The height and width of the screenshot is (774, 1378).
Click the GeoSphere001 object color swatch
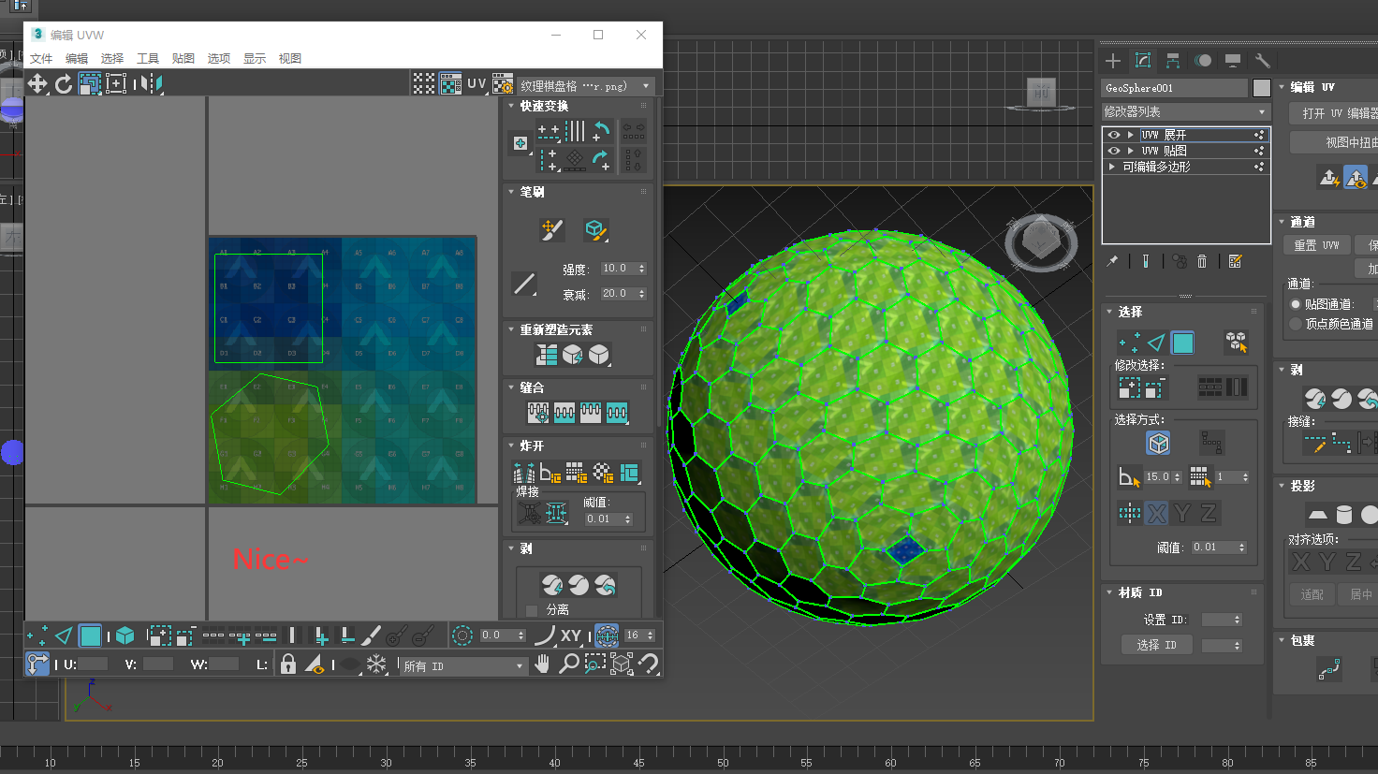[x=1262, y=88]
